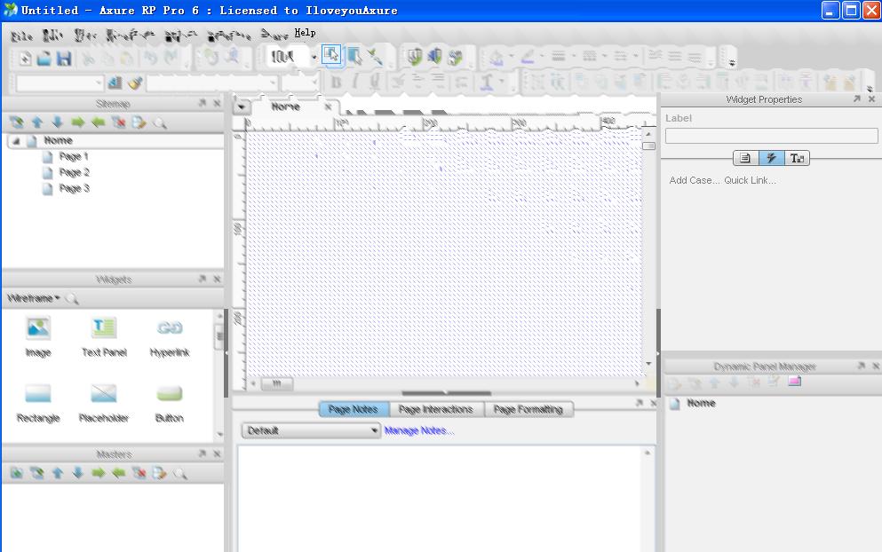Viewport: 882px width, 552px height.
Task: Click the Open file folder icon
Action: coord(44,58)
